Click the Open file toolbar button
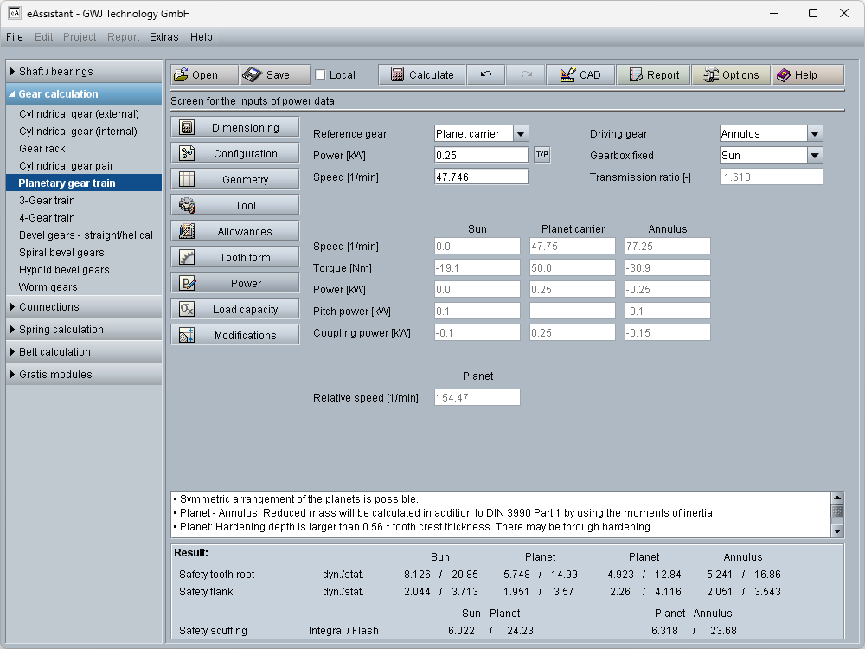Viewport: 865px width, 649px height. click(x=203, y=75)
